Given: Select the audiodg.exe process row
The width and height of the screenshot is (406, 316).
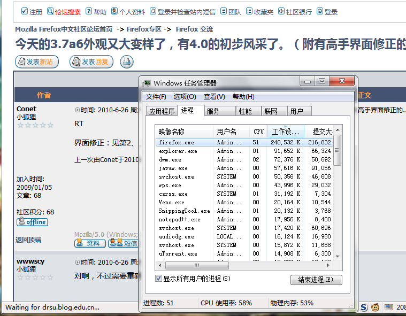Looking at the screenshot, I should click(x=244, y=236).
